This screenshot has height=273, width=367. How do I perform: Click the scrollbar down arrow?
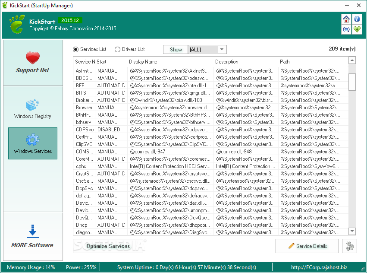[x=352, y=231]
